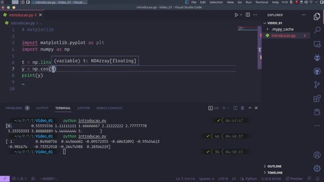Open the Extensions blocks icon

point(317,99)
